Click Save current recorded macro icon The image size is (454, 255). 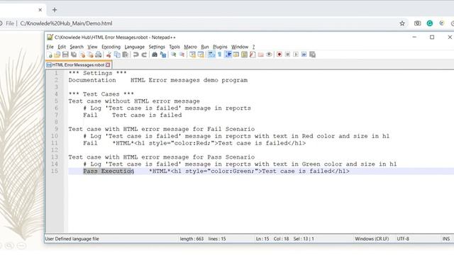click(x=312, y=55)
